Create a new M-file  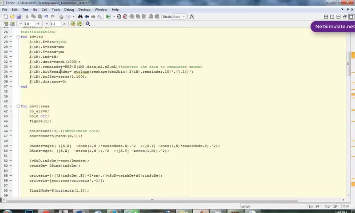[6, 16]
